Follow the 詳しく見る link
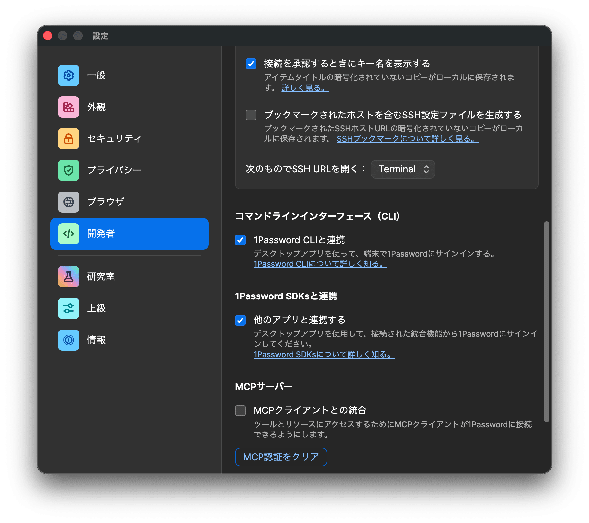The width and height of the screenshot is (589, 523). [305, 88]
